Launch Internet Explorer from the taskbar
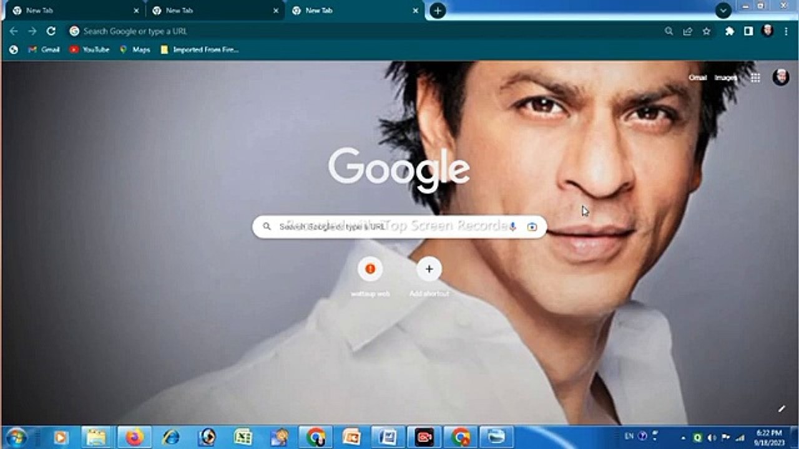The width and height of the screenshot is (799, 449). pos(170,437)
